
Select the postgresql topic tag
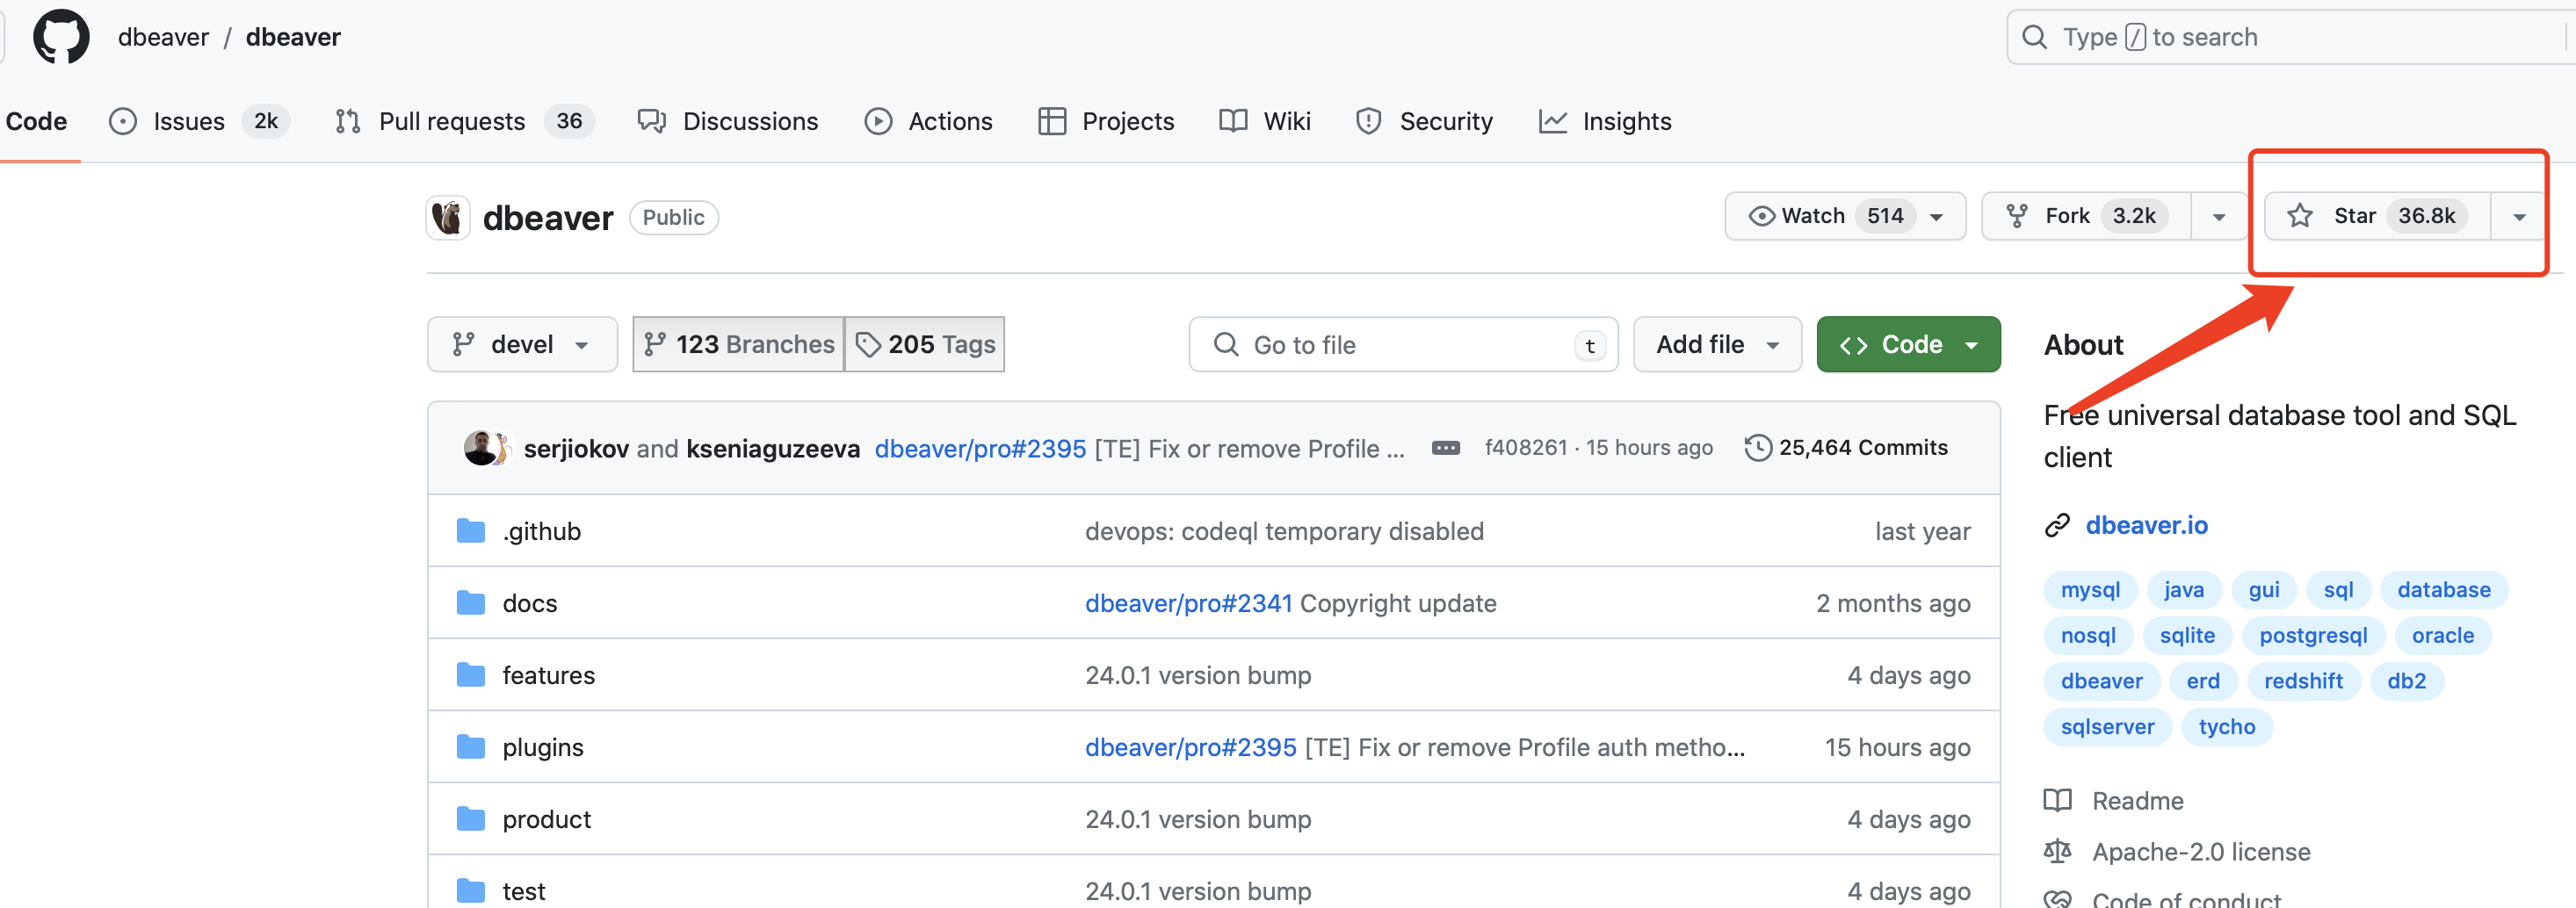(2313, 635)
